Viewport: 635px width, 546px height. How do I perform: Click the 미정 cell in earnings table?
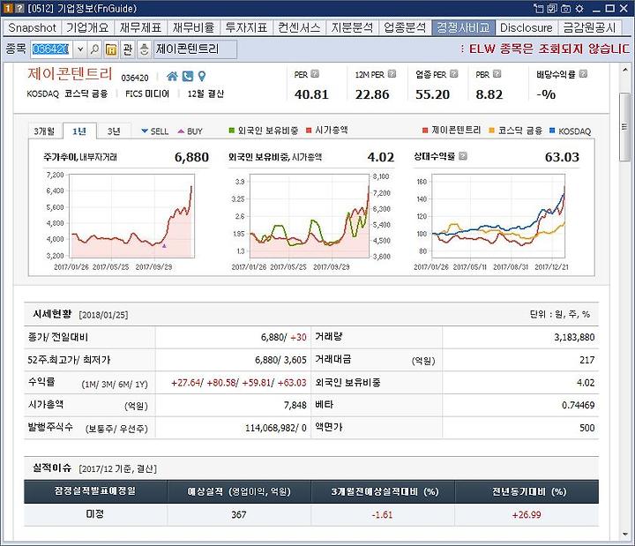click(95, 514)
